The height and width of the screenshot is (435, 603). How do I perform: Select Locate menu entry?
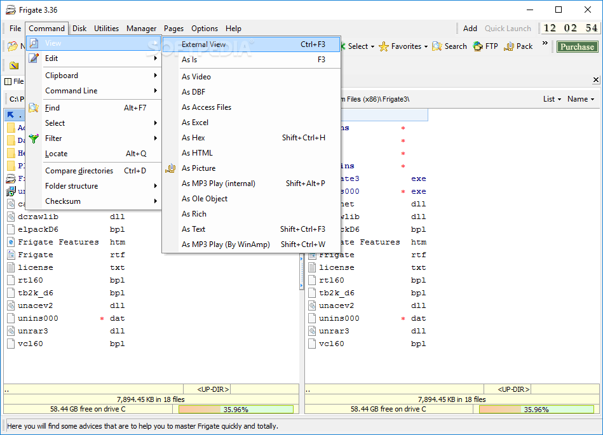94,154
